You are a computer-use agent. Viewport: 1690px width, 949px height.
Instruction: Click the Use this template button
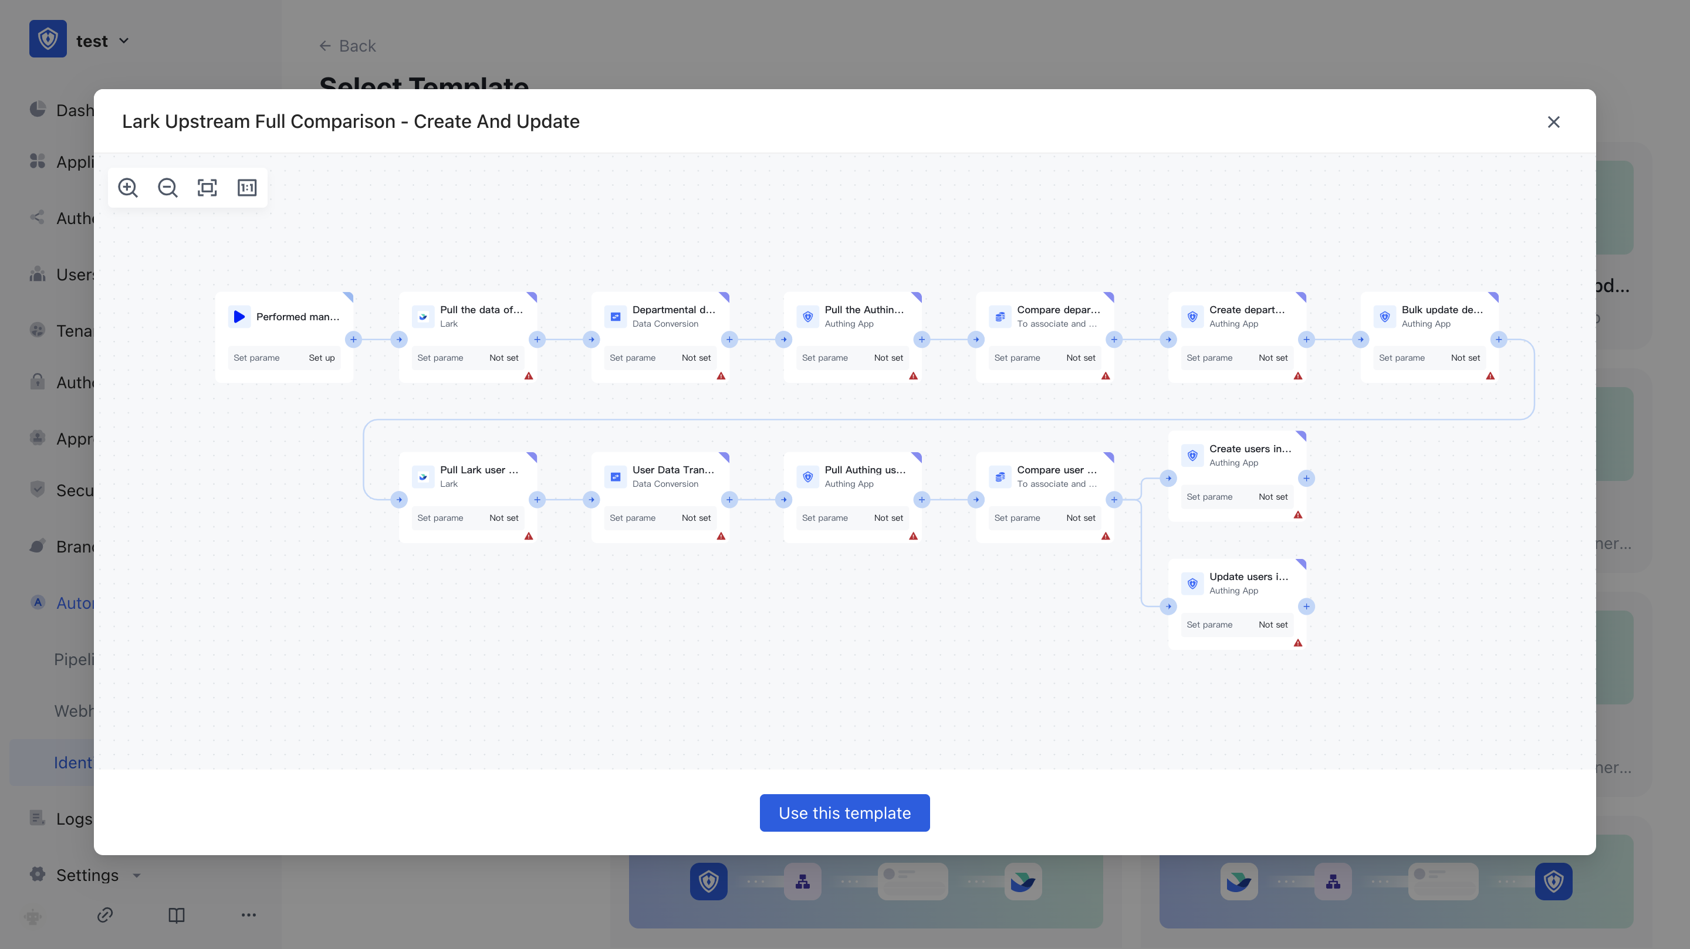point(844,812)
